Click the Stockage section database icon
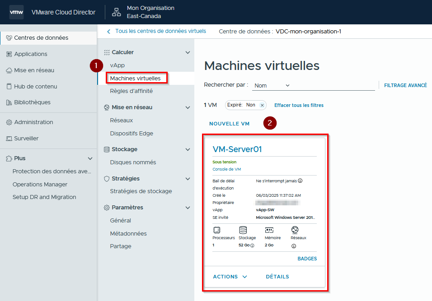The image size is (432, 301). click(x=107, y=149)
